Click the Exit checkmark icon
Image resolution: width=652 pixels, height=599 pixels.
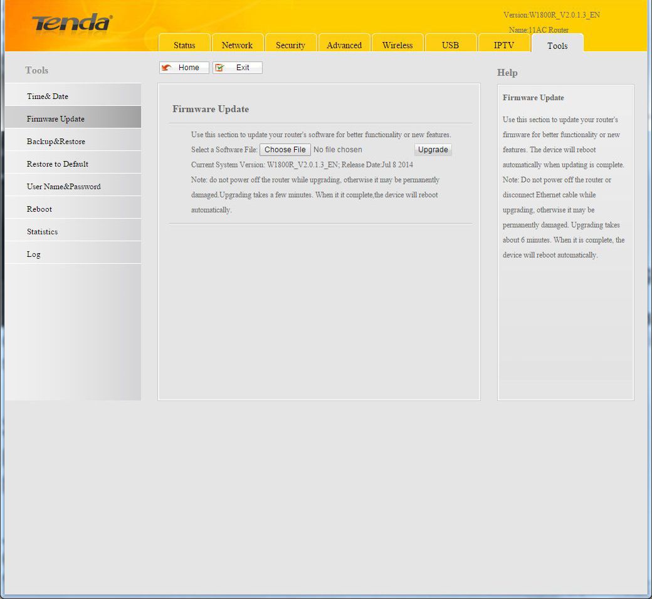pos(220,68)
